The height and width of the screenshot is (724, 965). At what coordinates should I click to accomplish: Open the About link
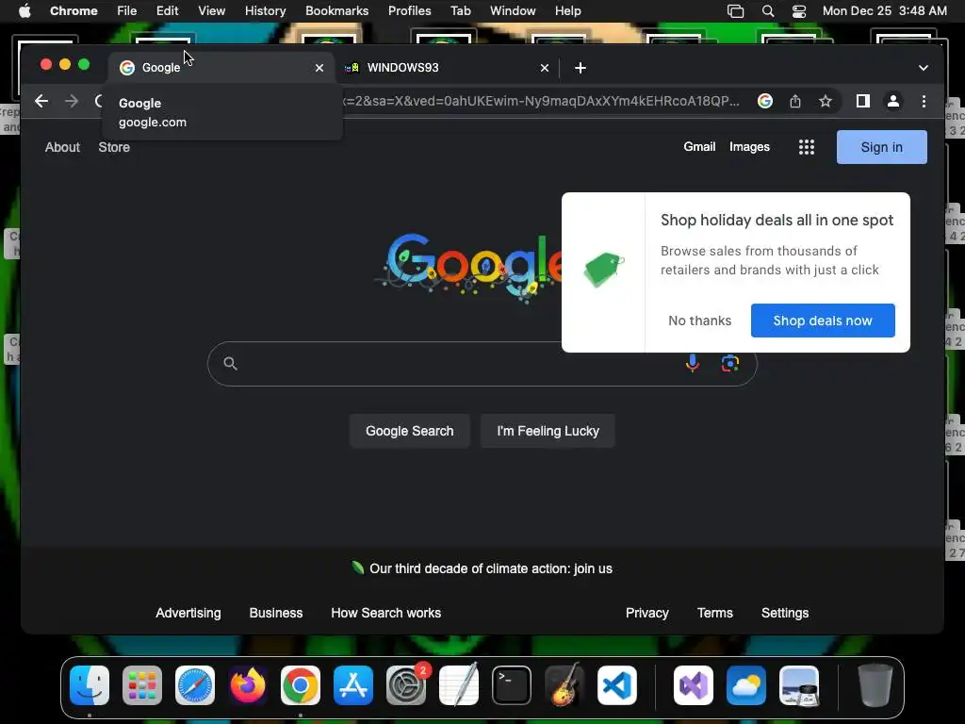coord(62,147)
